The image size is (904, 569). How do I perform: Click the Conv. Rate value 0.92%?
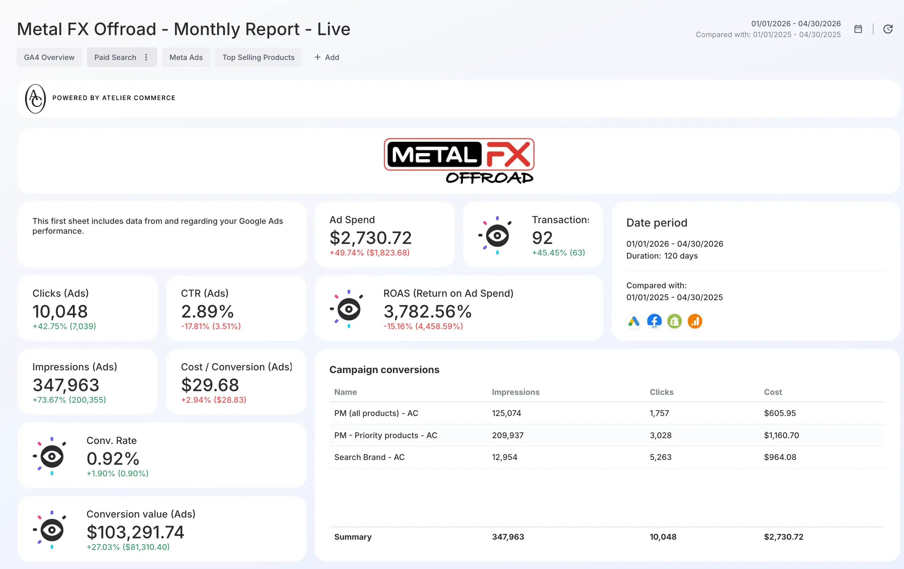click(x=112, y=458)
